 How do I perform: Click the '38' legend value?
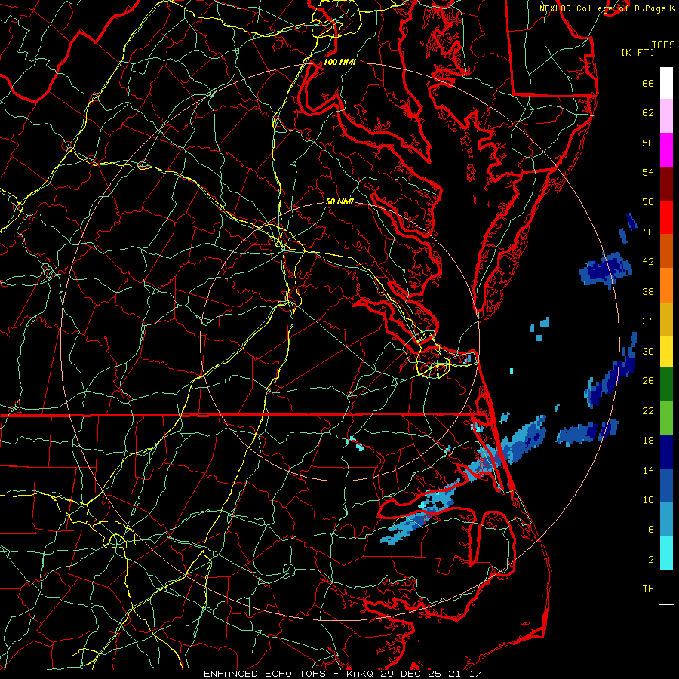[648, 291]
